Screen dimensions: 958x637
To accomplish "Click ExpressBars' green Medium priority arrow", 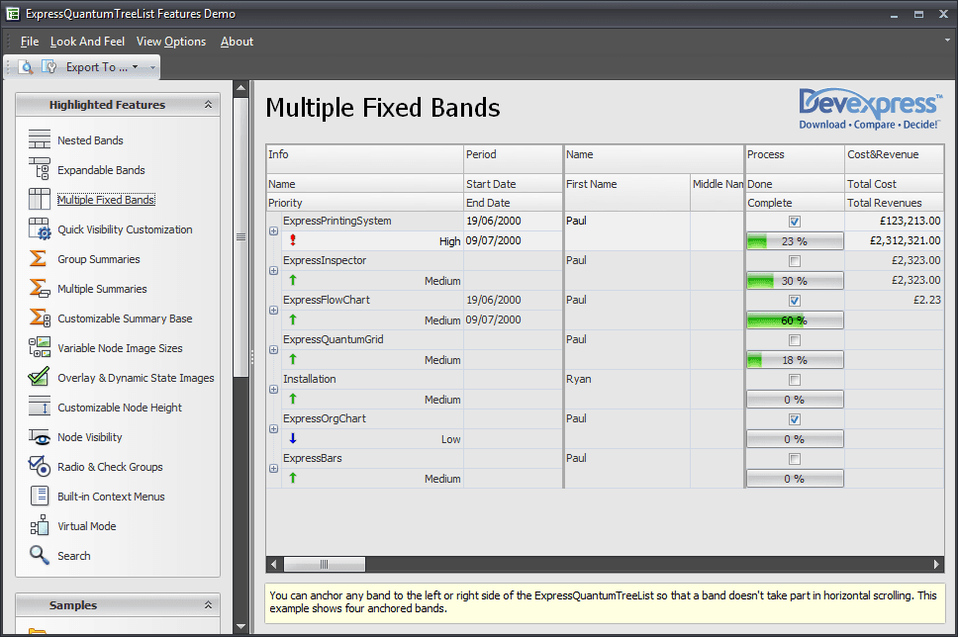I will pyautogui.click(x=293, y=478).
